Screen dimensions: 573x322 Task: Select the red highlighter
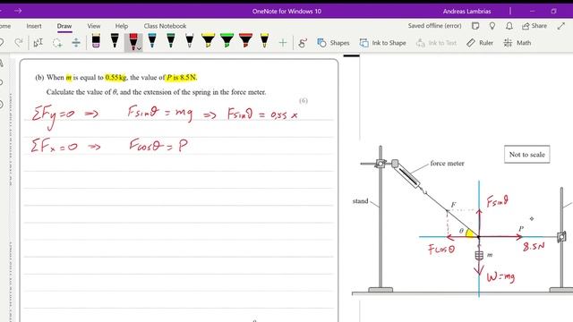(245, 41)
